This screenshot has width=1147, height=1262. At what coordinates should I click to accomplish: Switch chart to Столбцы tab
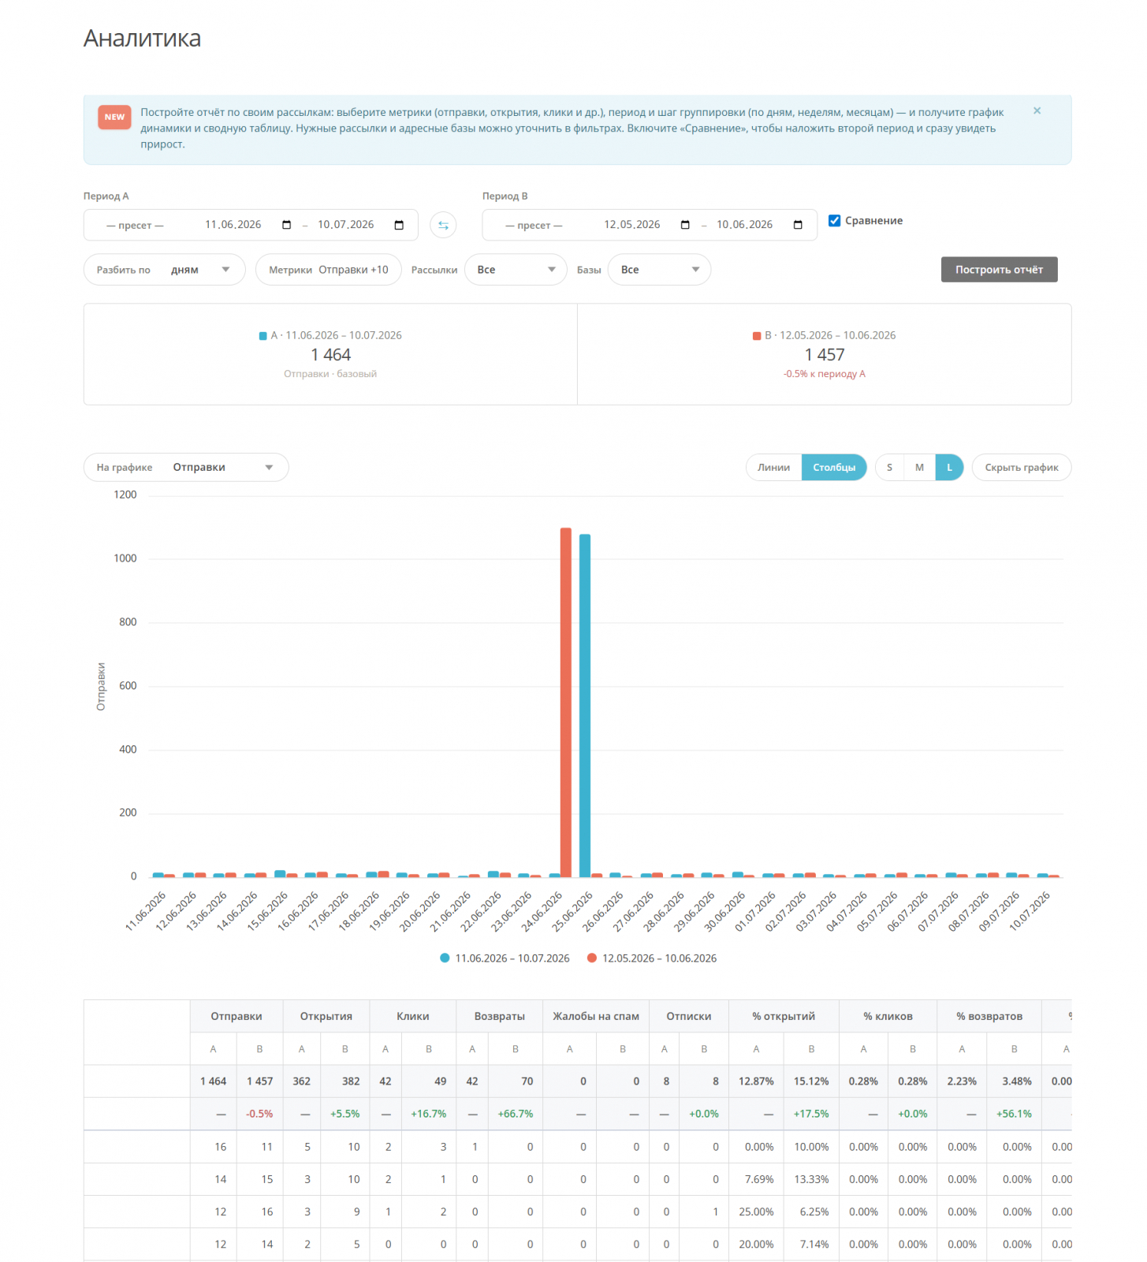[x=834, y=468]
